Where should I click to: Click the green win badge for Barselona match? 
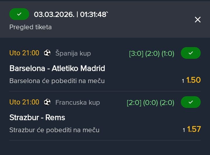(x=191, y=53)
